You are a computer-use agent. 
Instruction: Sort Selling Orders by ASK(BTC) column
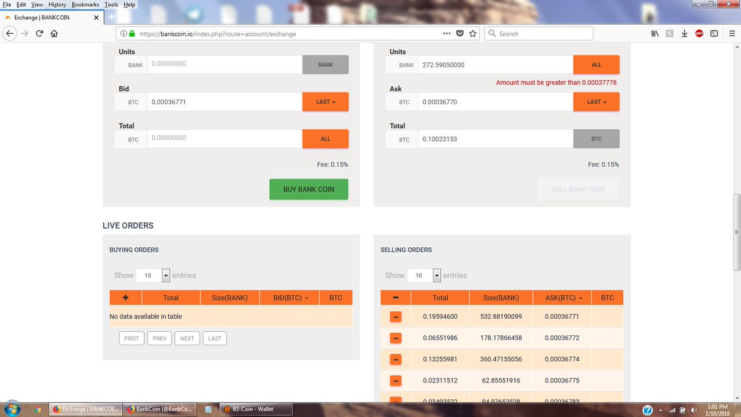pyautogui.click(x=561, y=298)
